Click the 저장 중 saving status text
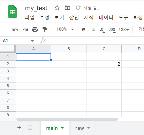Screen dimensions: 144x135 tap(92, 8)
